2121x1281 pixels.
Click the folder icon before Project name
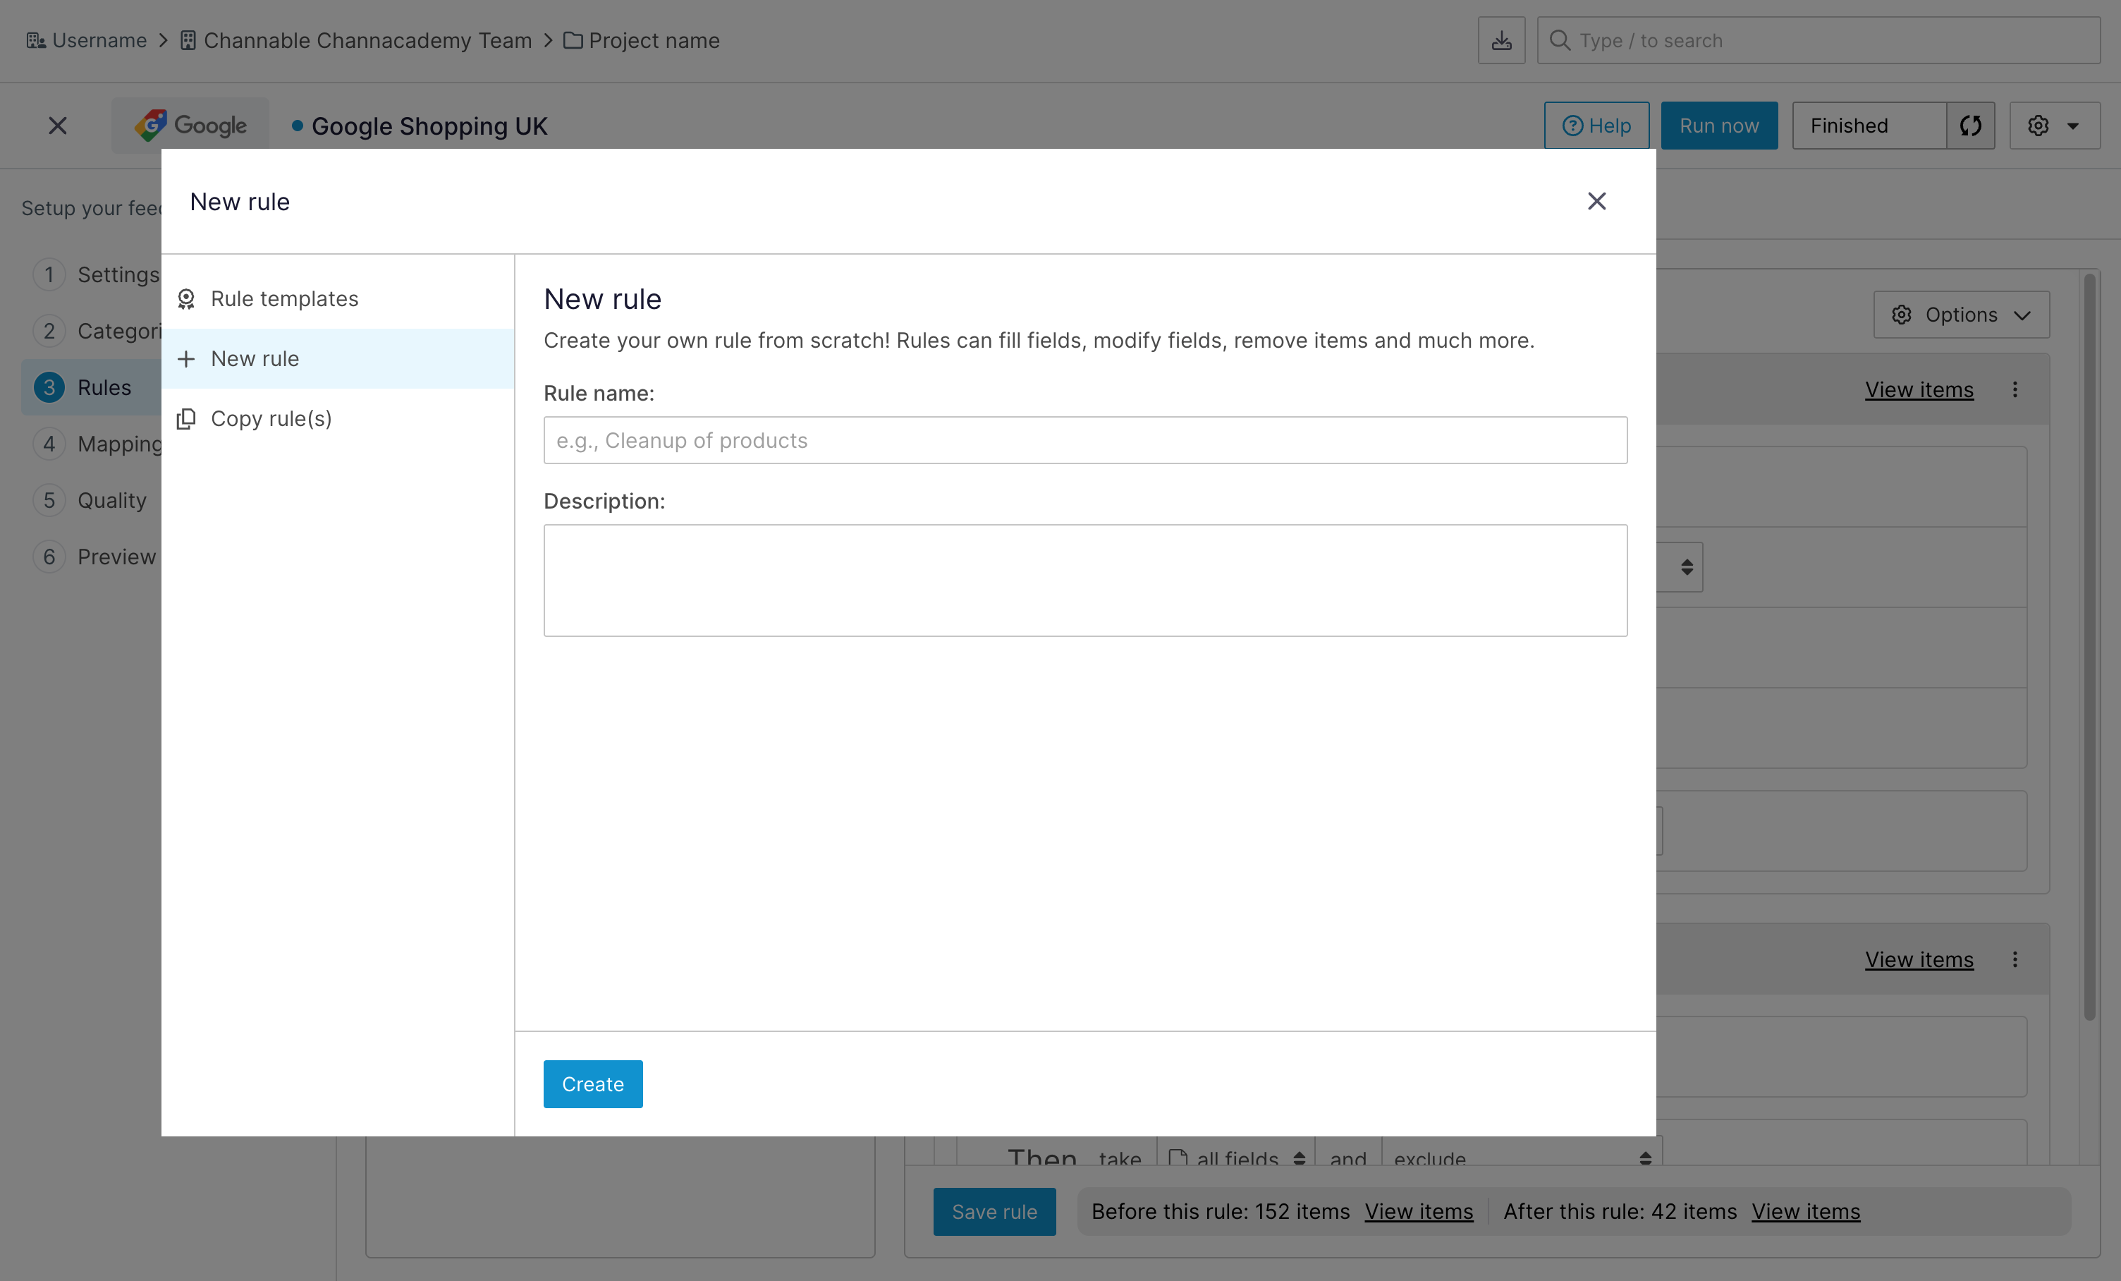tap(573, 40)
